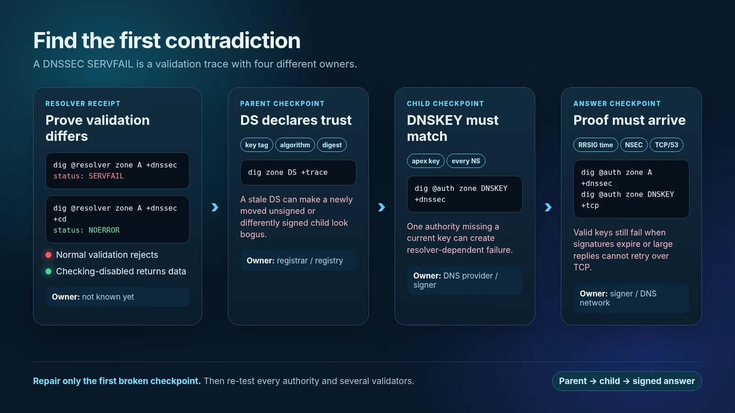Click Repair only the first broken checkpoint text
This screenshot has width=735, height=413.
coord(117,381)
